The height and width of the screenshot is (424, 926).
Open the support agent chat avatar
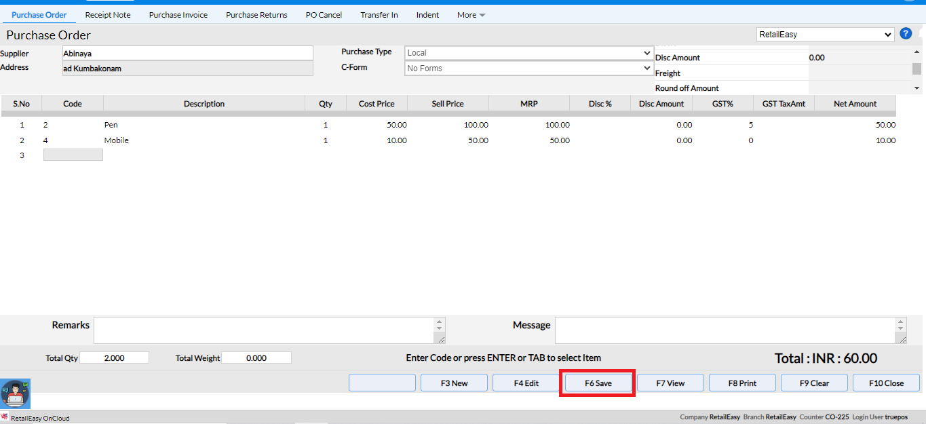click(x=15, y=393)
